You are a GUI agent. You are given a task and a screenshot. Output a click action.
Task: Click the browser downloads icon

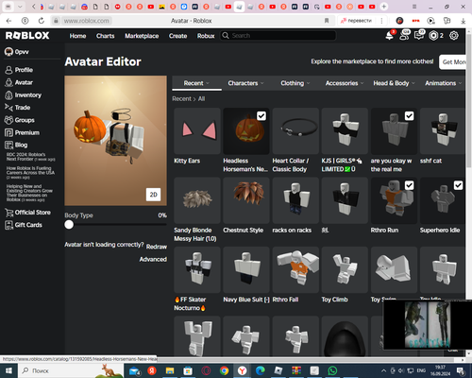(x=463, y=21)
